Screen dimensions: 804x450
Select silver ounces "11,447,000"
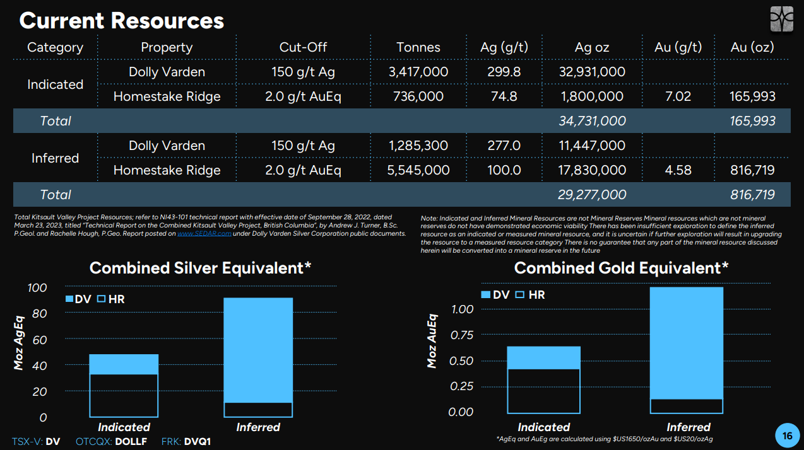click(592, 146)
